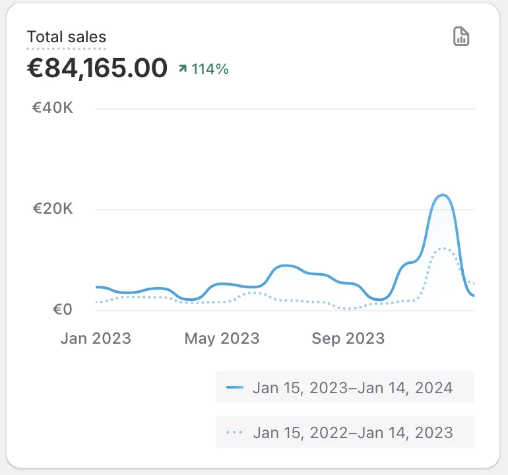Click the solid line's start at the left edge
The image size is (508, 475).
pos(97,287)
